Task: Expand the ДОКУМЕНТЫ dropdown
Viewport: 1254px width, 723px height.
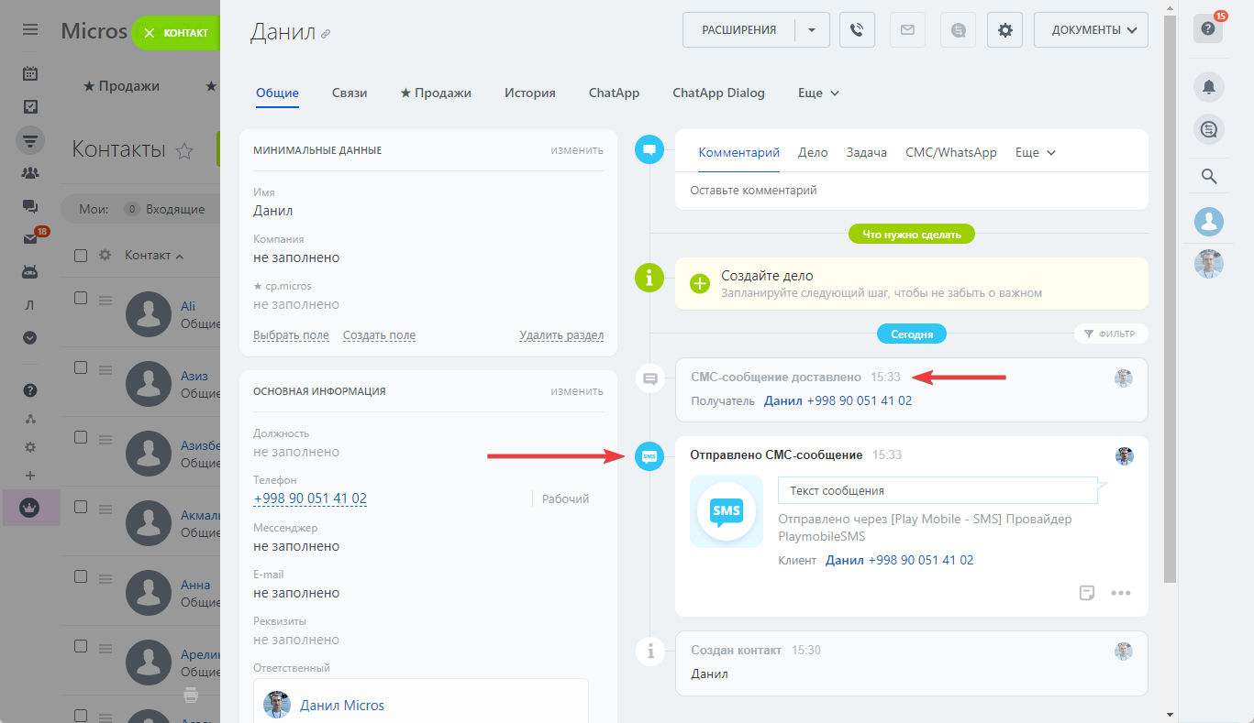Action: point(1091,30)
